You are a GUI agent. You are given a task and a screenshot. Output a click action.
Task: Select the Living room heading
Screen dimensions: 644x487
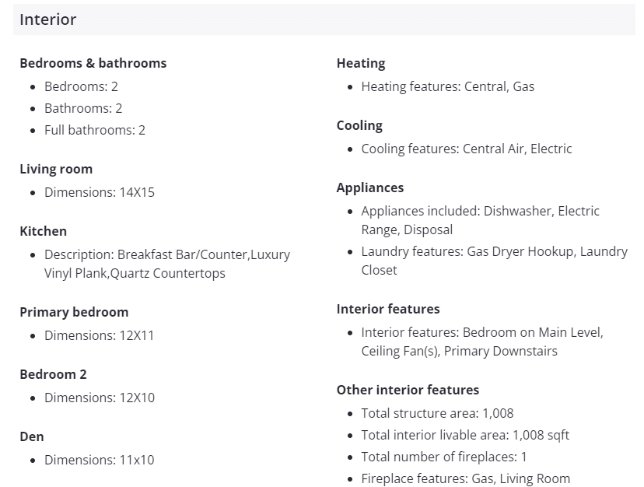(x=56, y=169)
